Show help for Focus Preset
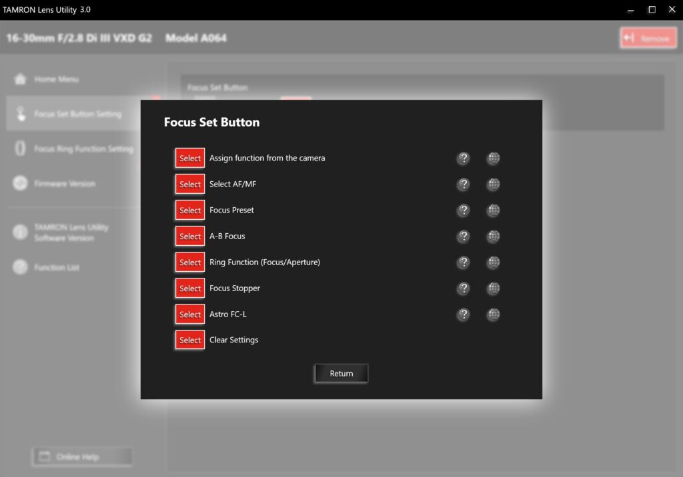The image size is (683, 477). pos(464,211)
